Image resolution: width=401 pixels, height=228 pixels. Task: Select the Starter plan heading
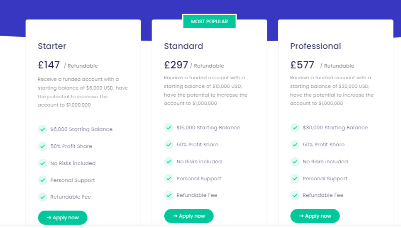pyautogui.click(x=52, y=46)
